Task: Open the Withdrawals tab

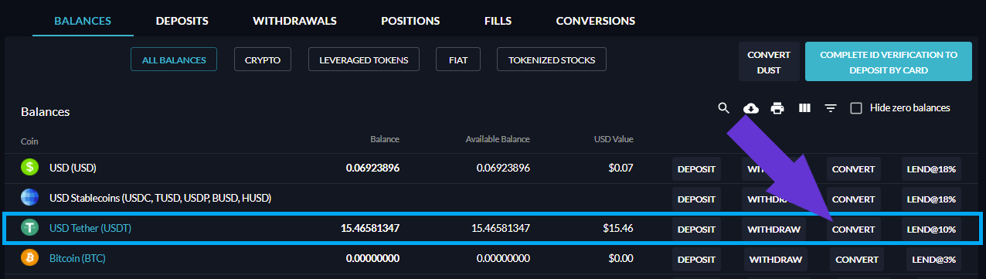Action: point(294,21)
